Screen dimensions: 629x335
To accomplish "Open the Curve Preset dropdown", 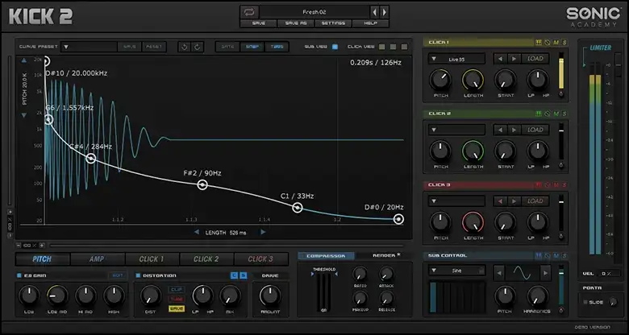I will coord(89,47).
